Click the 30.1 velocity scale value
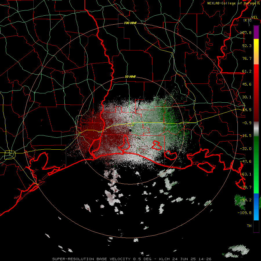This screenshot has width=261, height=261. [247, 97]
